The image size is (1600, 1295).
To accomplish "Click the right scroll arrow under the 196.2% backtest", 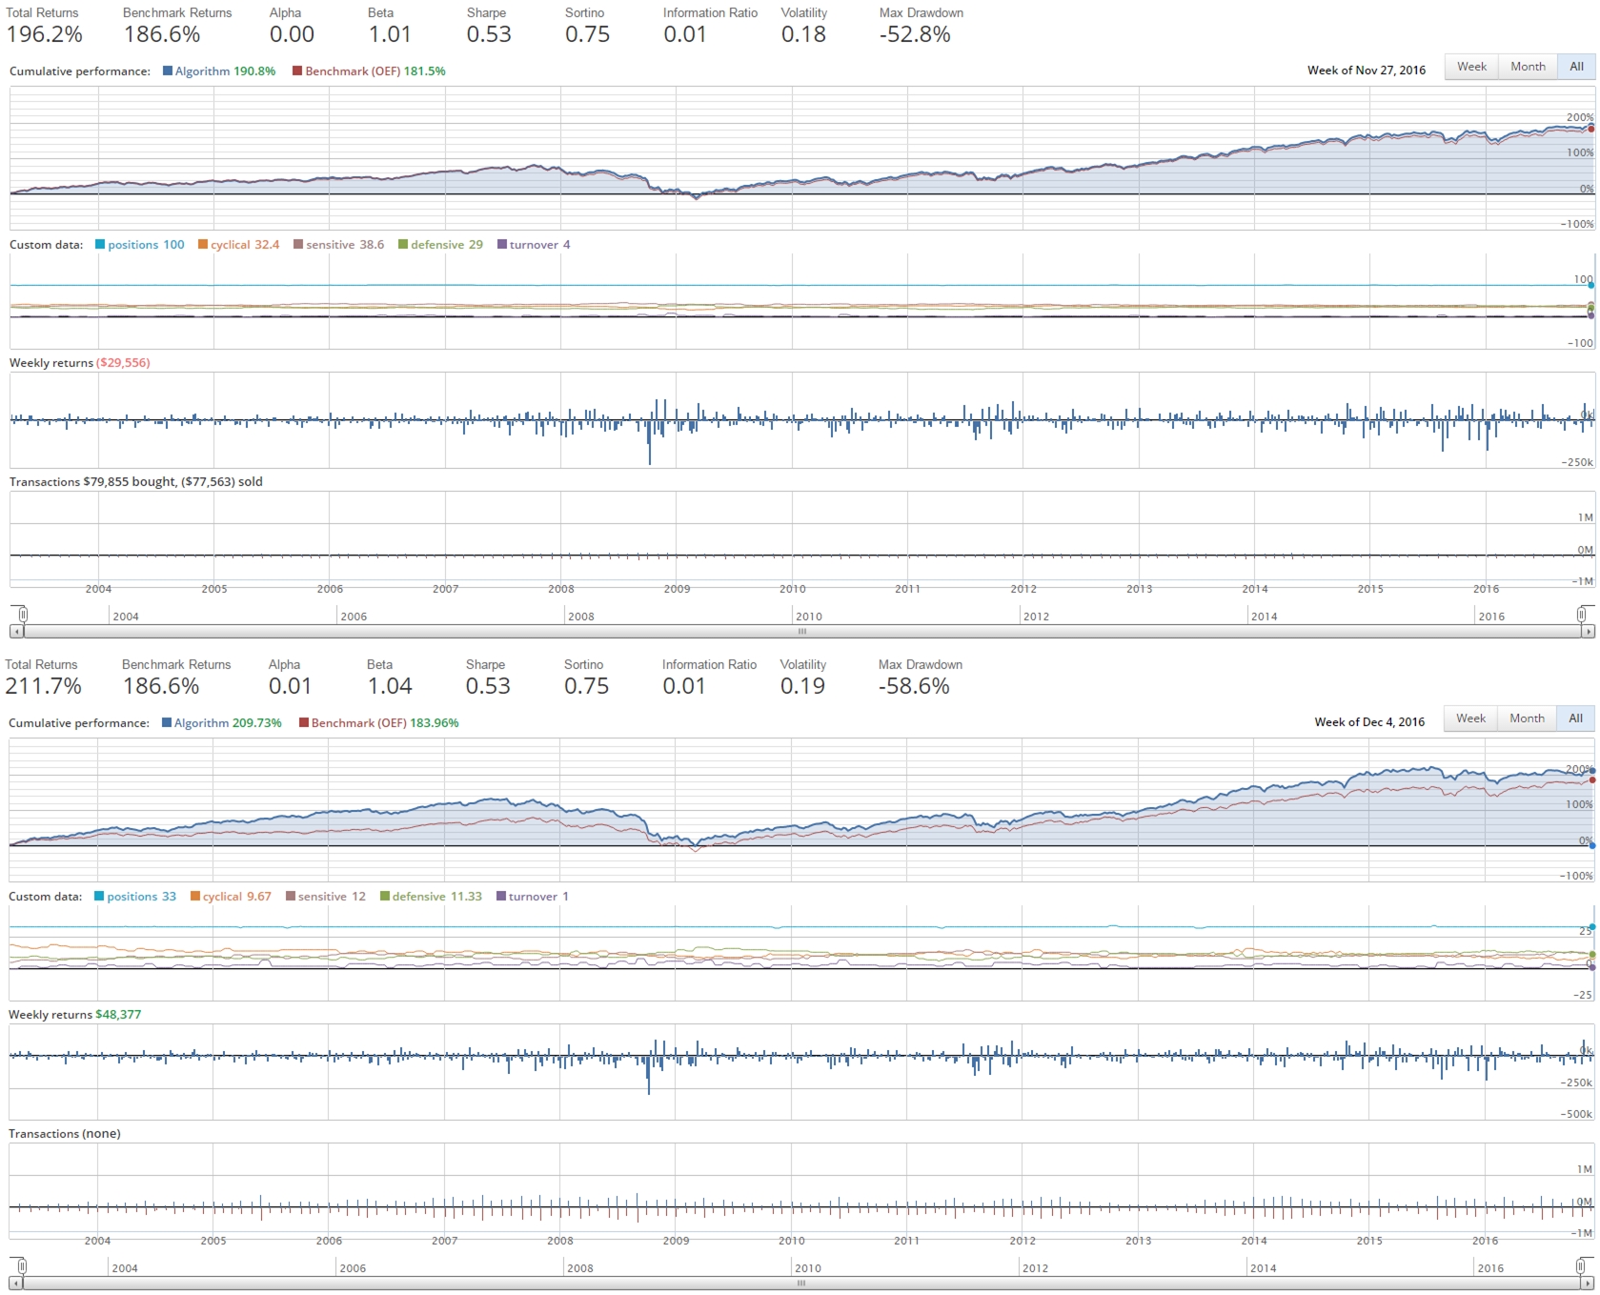I will tap(1588, 632).
